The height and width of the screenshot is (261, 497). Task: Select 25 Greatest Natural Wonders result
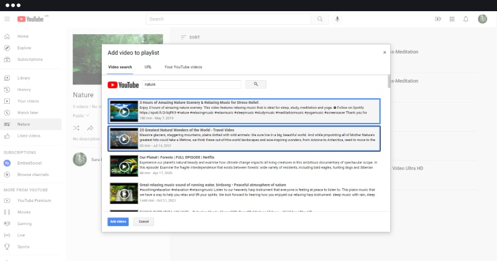point(244,139)
